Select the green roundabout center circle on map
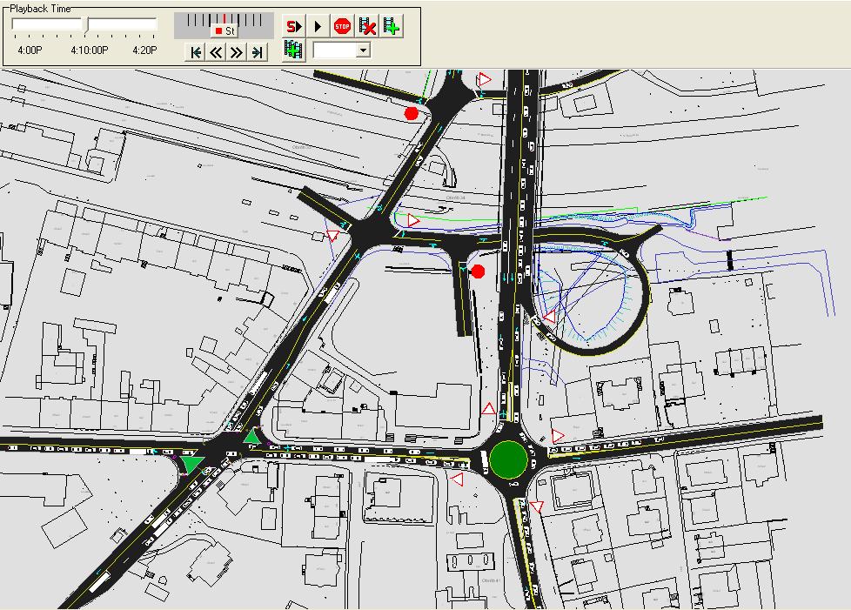Viewport: 851px width, 610px height. (508, 459)
